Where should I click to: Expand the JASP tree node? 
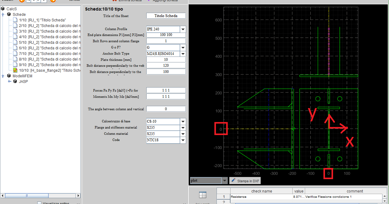9,82
